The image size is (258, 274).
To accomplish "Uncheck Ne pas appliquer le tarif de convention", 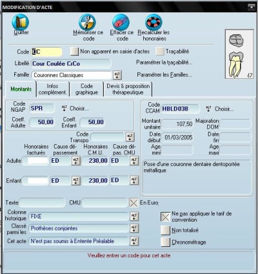I will tap(165, 217).
